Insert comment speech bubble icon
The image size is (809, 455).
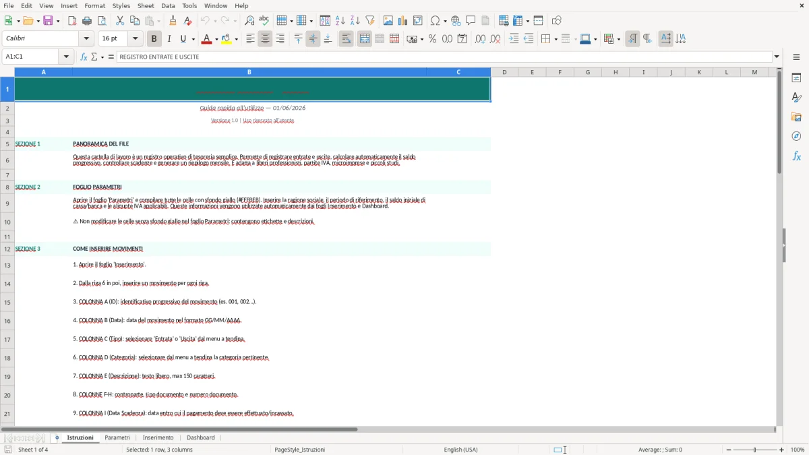coord(471,21)
